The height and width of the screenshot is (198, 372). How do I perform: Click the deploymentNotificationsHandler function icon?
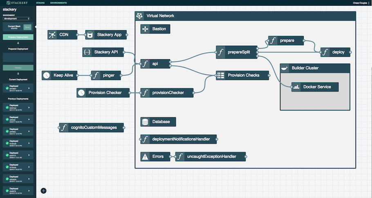point(145,139)
